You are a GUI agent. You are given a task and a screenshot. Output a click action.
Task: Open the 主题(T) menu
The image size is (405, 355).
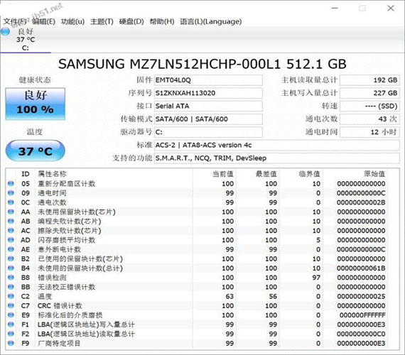[x=102, y=21]
